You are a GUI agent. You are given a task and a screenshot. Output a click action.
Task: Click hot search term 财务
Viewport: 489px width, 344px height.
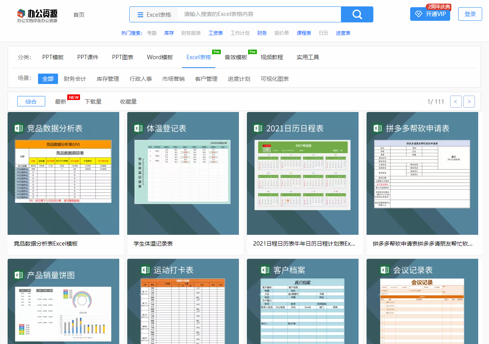[262, 33]
